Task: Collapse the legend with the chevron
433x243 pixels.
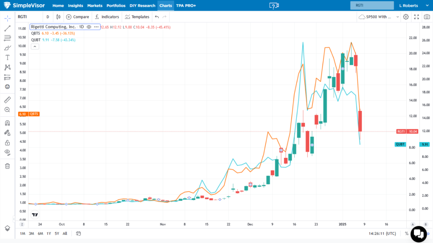Action: click(x=35, y=47)
